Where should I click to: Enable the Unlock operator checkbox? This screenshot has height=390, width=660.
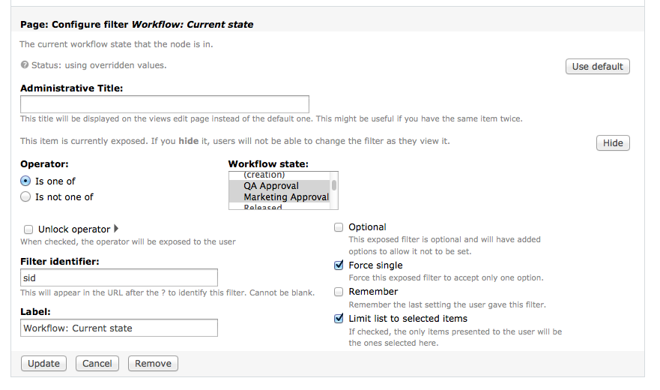[x=28, y=229]
